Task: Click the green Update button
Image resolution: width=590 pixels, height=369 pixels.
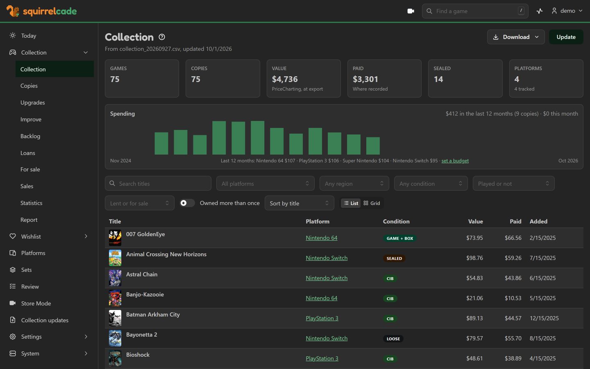Action: tap(566, 37)
